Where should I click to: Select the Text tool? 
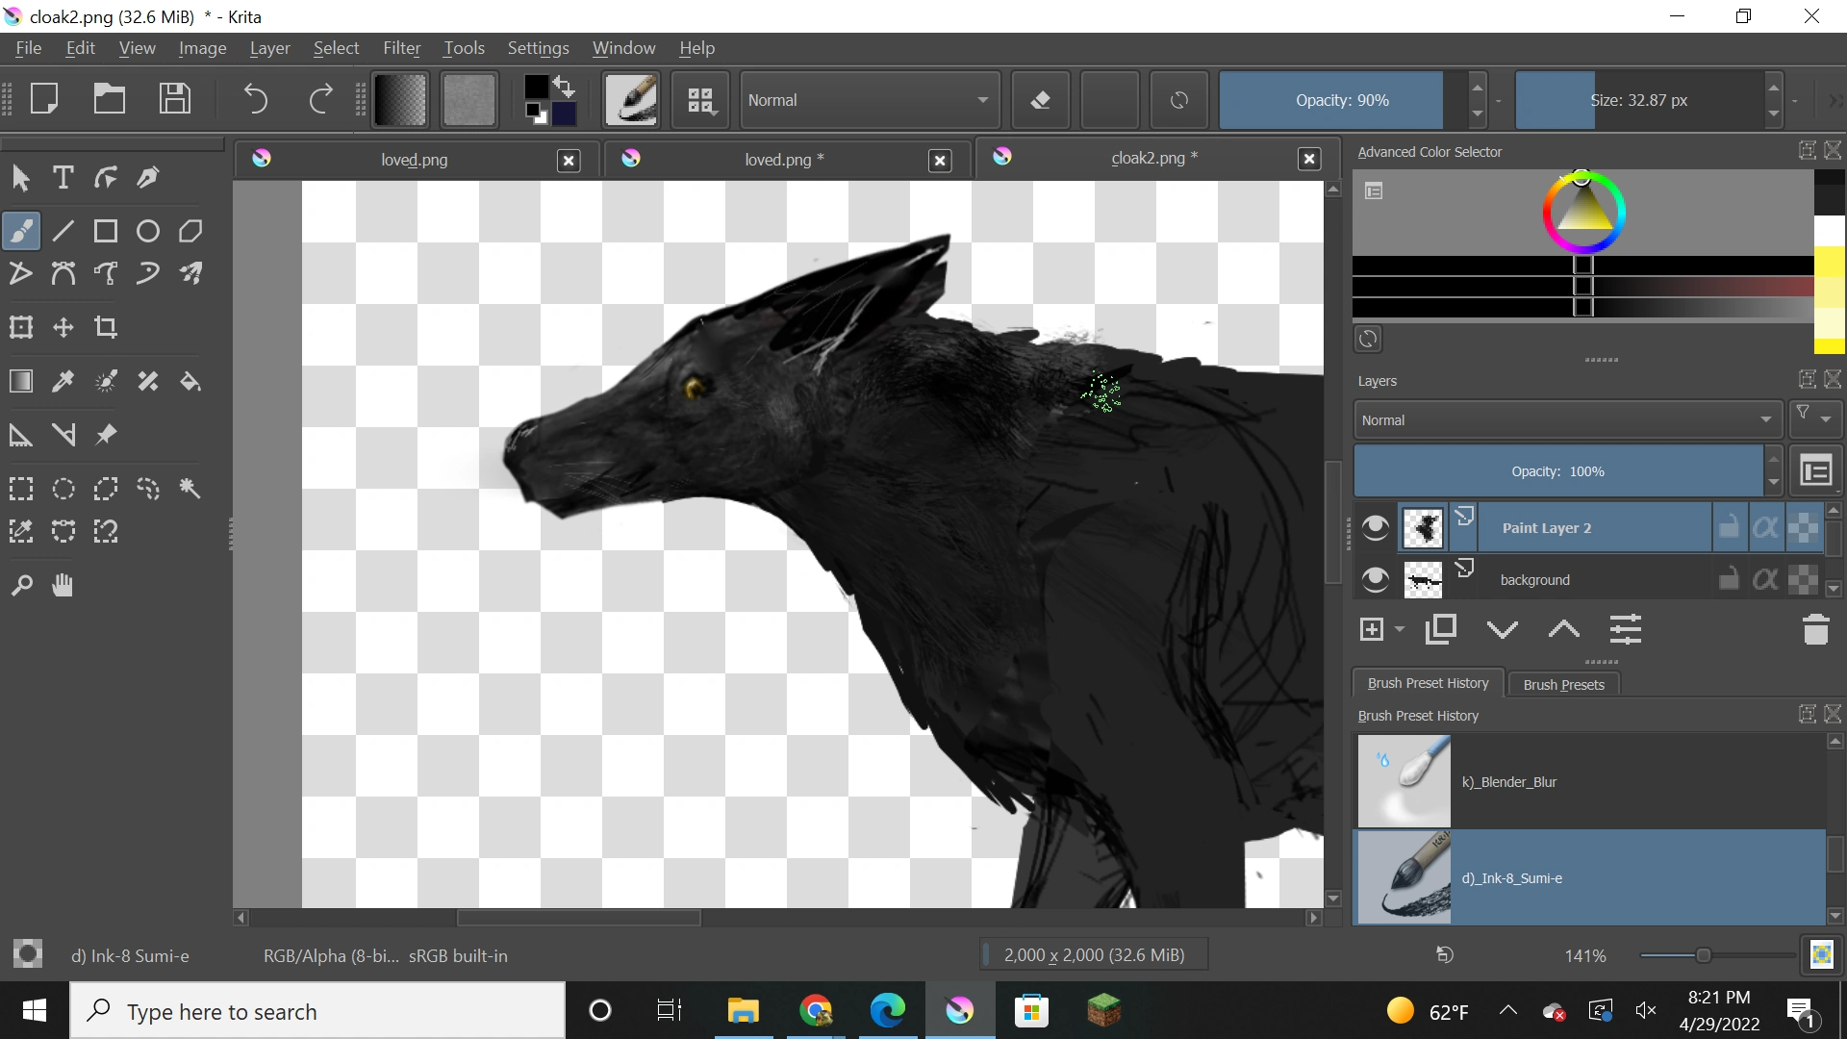[63, 177]
